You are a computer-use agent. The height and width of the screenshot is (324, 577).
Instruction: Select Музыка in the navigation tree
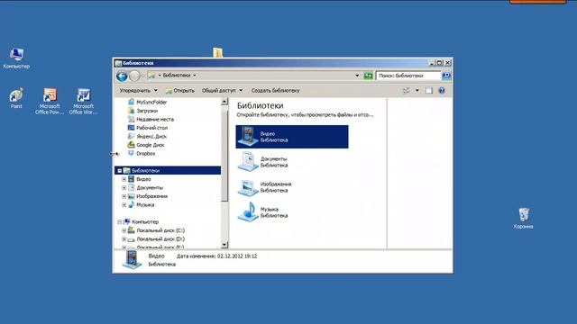pos(145,204)
